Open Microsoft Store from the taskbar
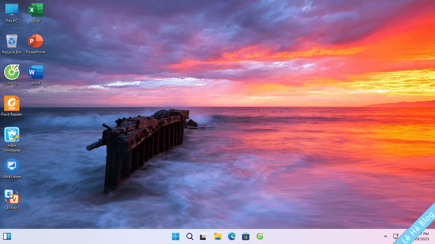Image resolution: width=435 pixels, height=244 pixels. [246, 236]
